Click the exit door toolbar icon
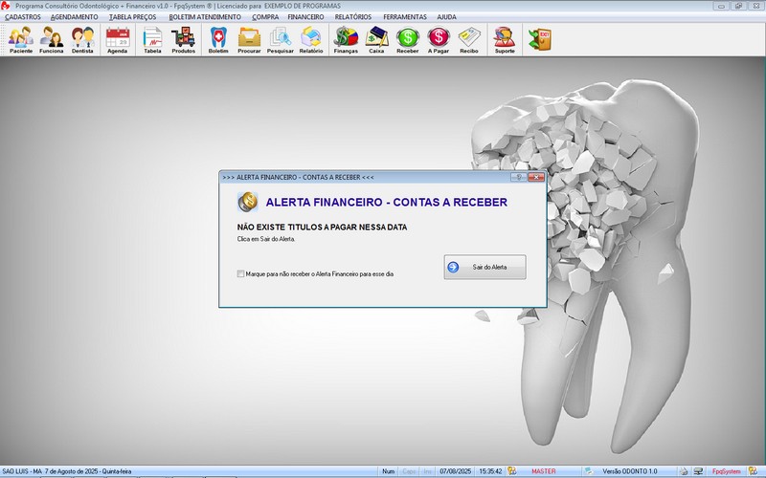766x478 pixels. click(539, 39)
